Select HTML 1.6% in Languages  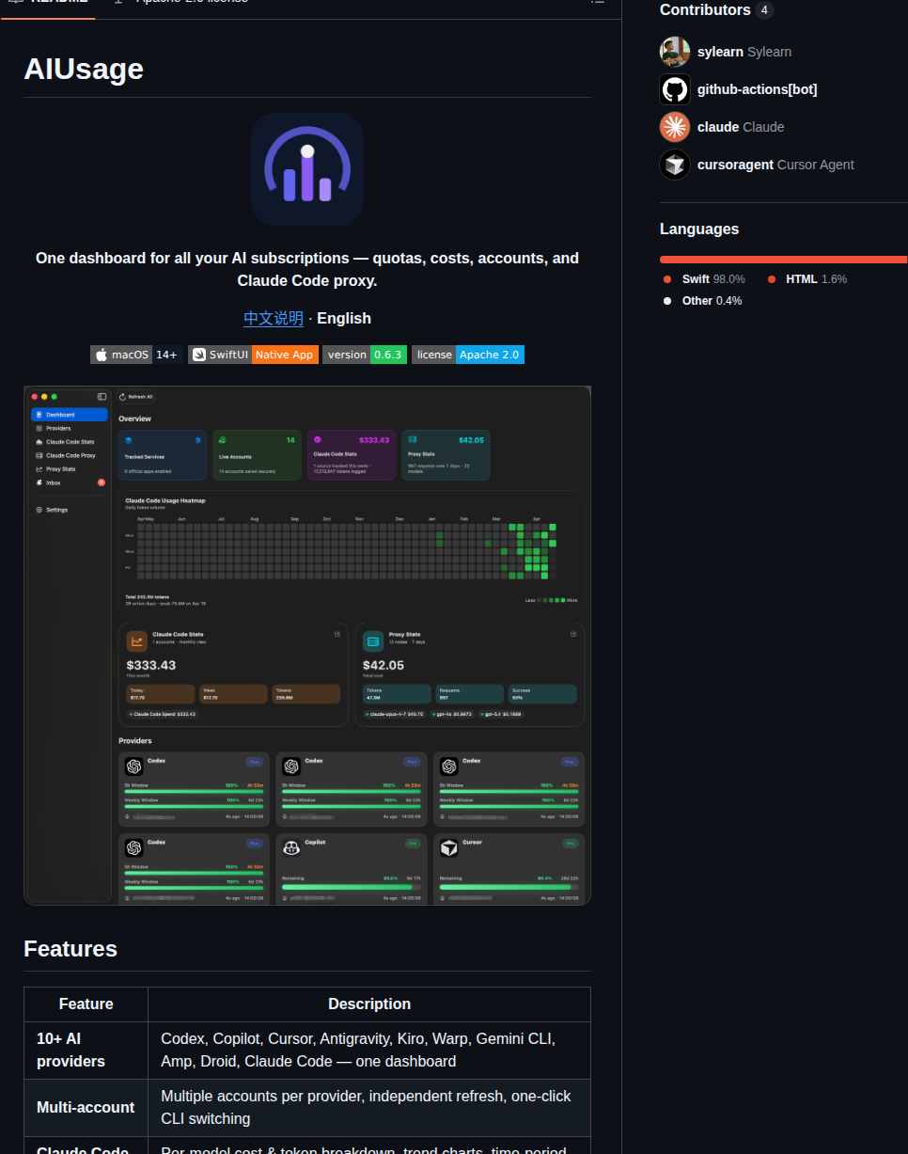tap(816, 279)
